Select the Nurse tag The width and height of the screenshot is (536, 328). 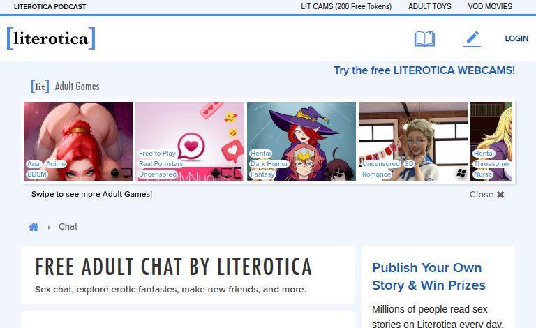point(483,174)
